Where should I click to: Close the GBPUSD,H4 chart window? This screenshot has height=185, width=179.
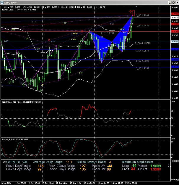(x=177, y=2)
